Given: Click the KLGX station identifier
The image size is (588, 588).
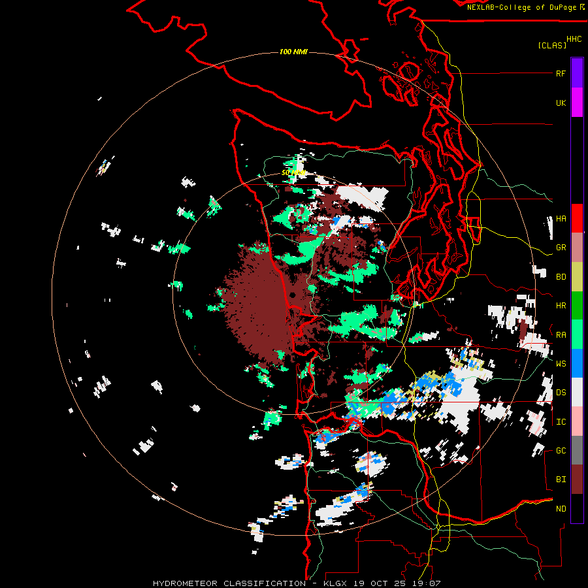Looking at the screenshot, I should pyautogui.click(x=335, y=583).
